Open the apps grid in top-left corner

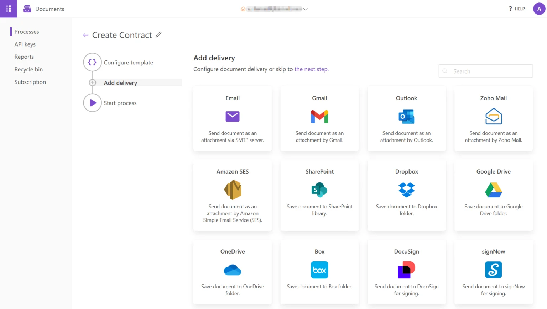point(8,9)
